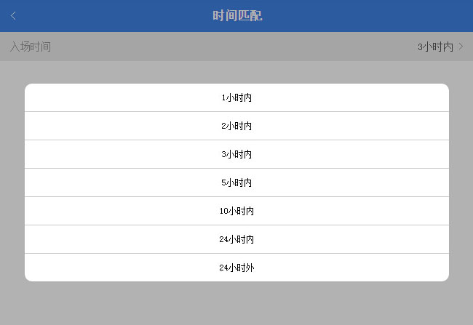Pick the 3小时内 option in popup list
The image size is (473, 325).
[236, 154]
